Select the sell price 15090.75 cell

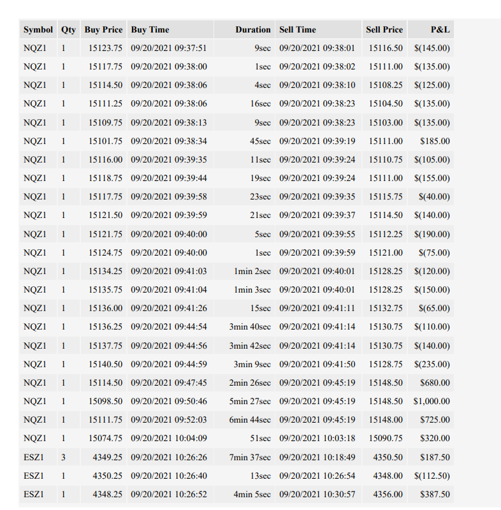pos(384,438)
